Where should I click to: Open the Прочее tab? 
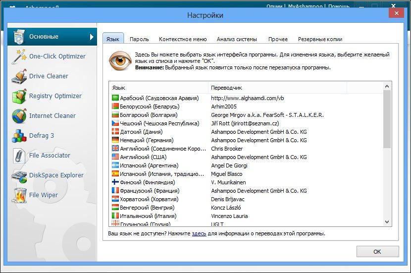click(x=278, y=39)
